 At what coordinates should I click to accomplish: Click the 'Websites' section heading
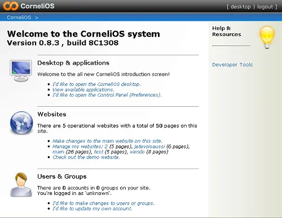(52, 114)
